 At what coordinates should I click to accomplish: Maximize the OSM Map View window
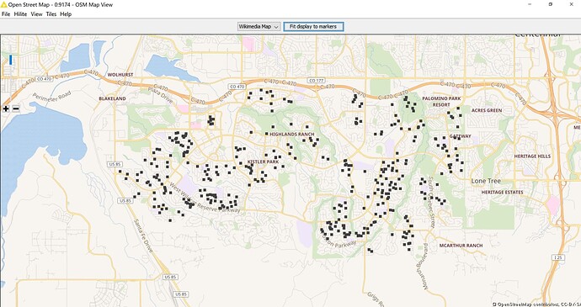click(551, 4)
